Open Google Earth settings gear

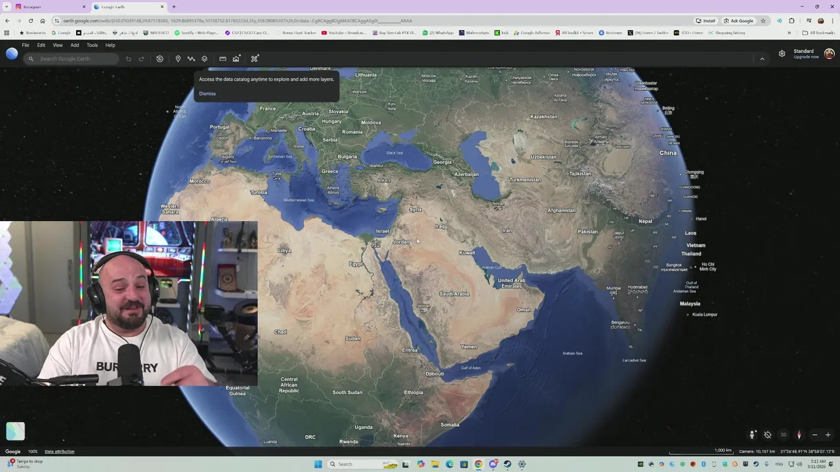(x=782, y=54)
